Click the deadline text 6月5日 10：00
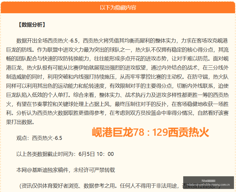Image resolution: width=237 pixels, height=192 pixels. [x=96, y=154]
